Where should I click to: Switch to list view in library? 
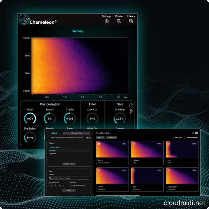coord(193,133)
